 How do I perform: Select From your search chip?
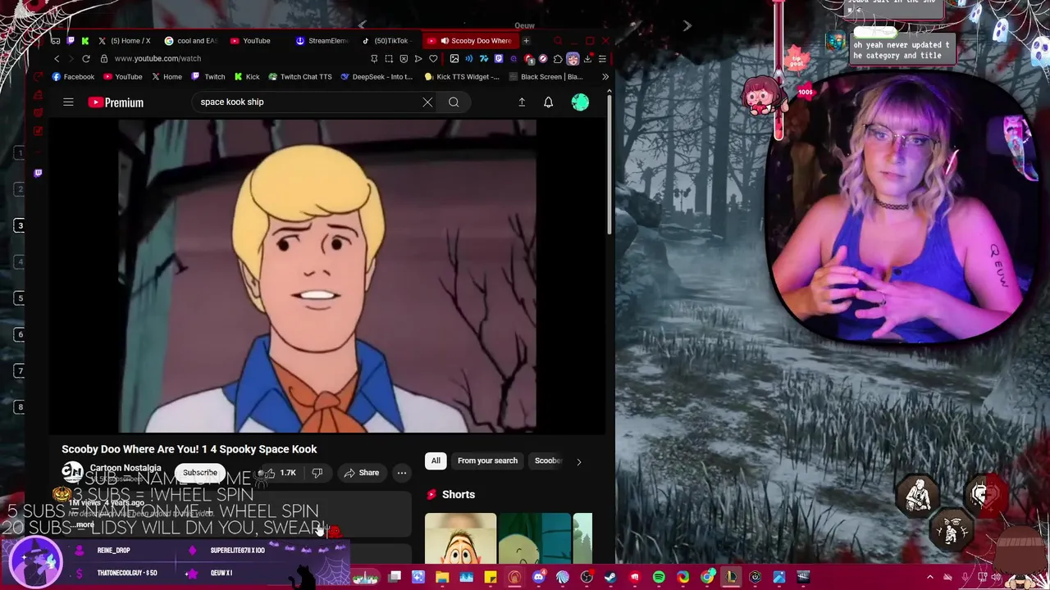[x=487, y=461]
